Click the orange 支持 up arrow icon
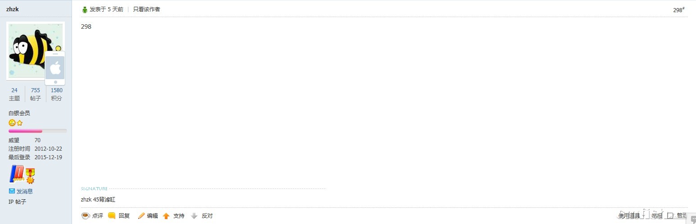The height and width of the screenshot is (224, 696). [x=166, y=216]
